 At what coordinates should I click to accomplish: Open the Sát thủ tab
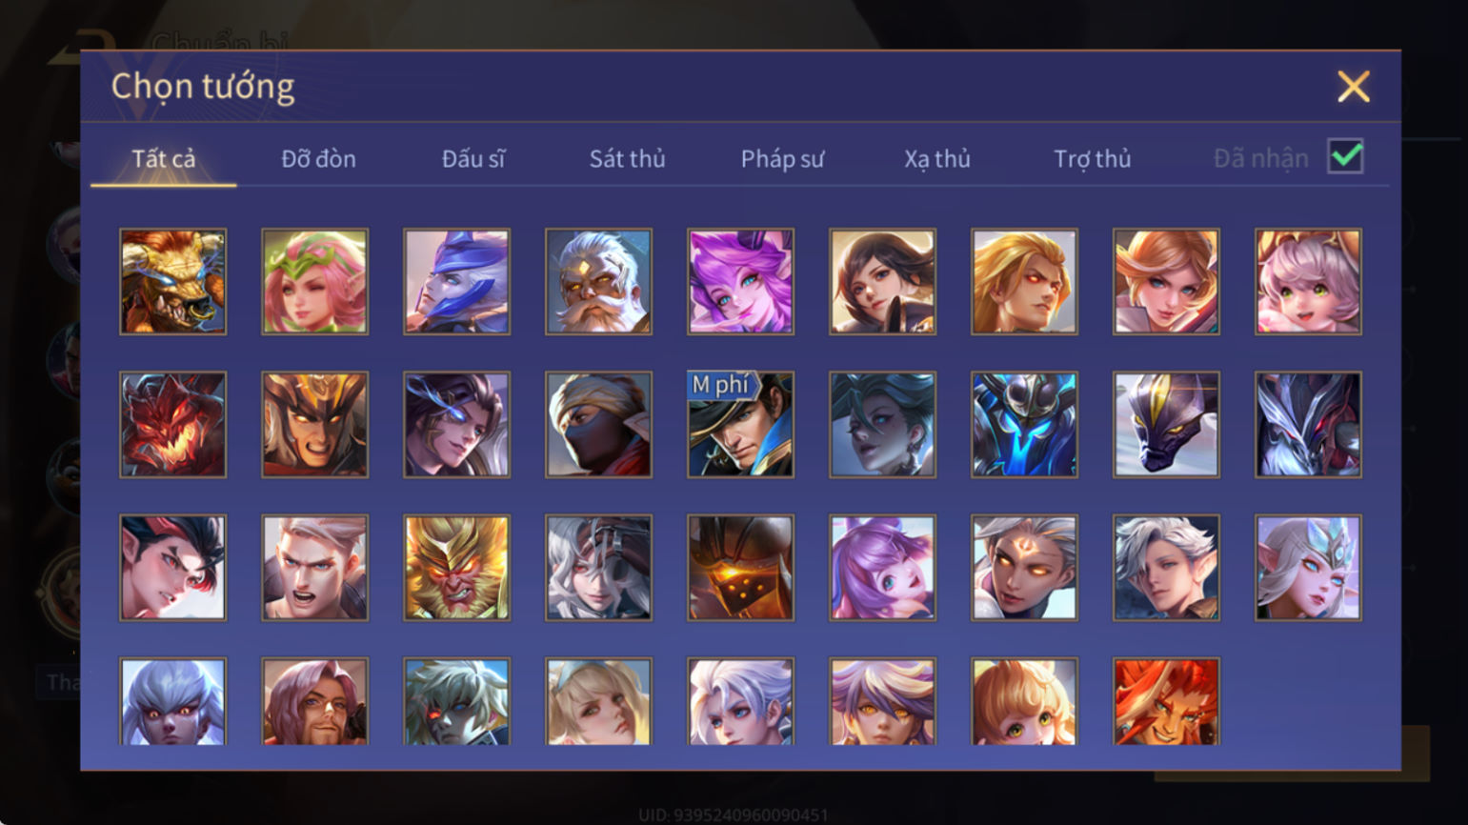pos(627,159)
